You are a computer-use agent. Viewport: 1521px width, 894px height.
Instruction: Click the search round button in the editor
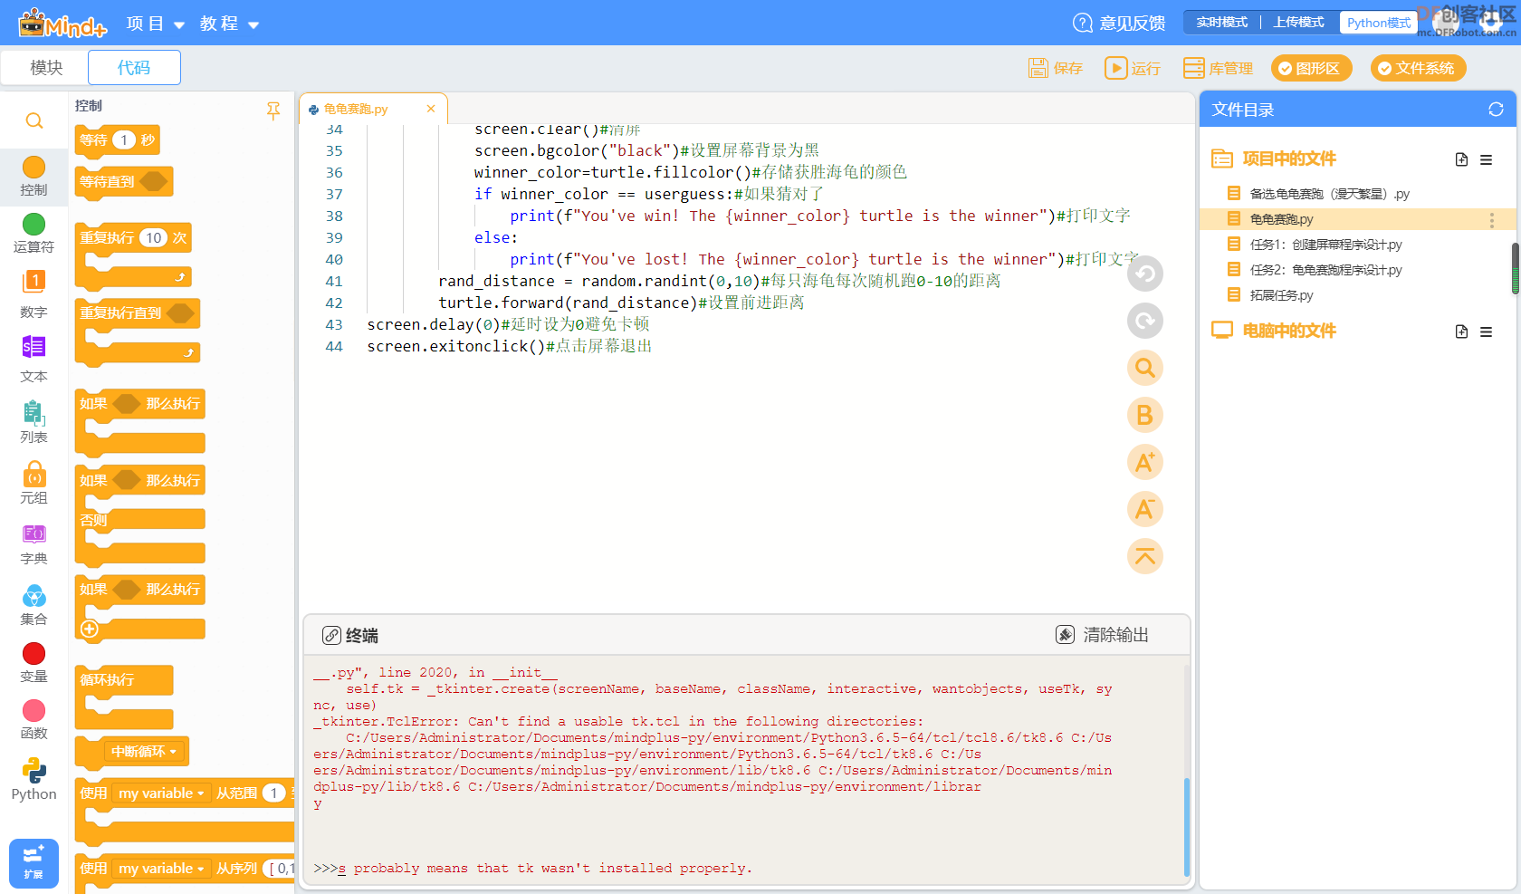(1144, 368)
